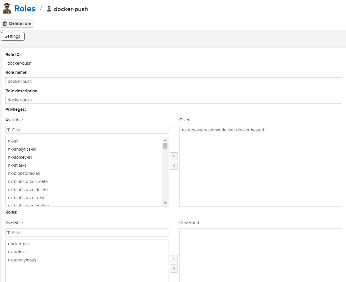Add selected role with right arrow button
The width and height of the screenshot is (346, 282).
coord(174,259)
